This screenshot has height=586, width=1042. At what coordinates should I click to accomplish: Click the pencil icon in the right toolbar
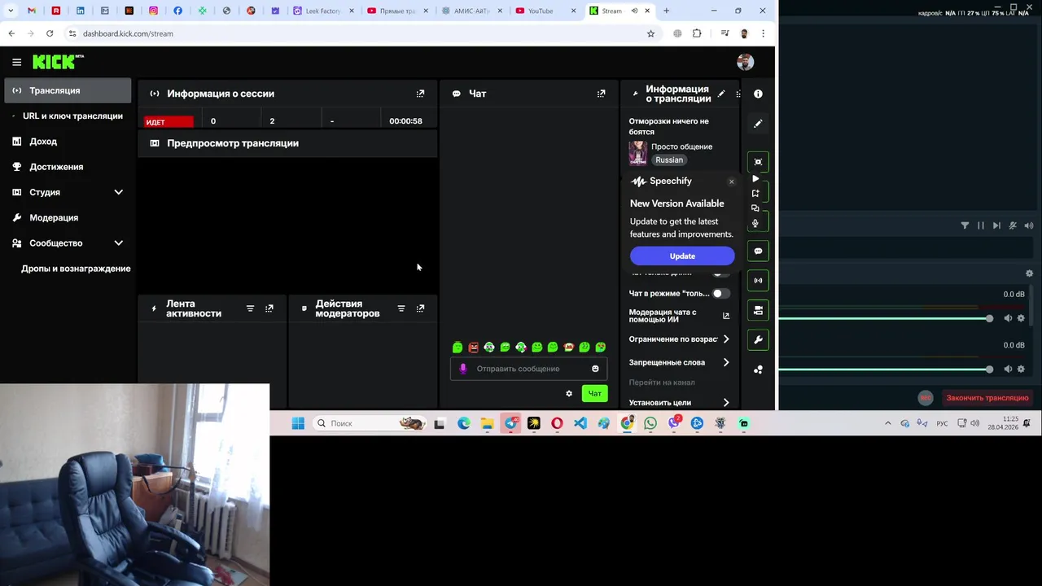758,124
